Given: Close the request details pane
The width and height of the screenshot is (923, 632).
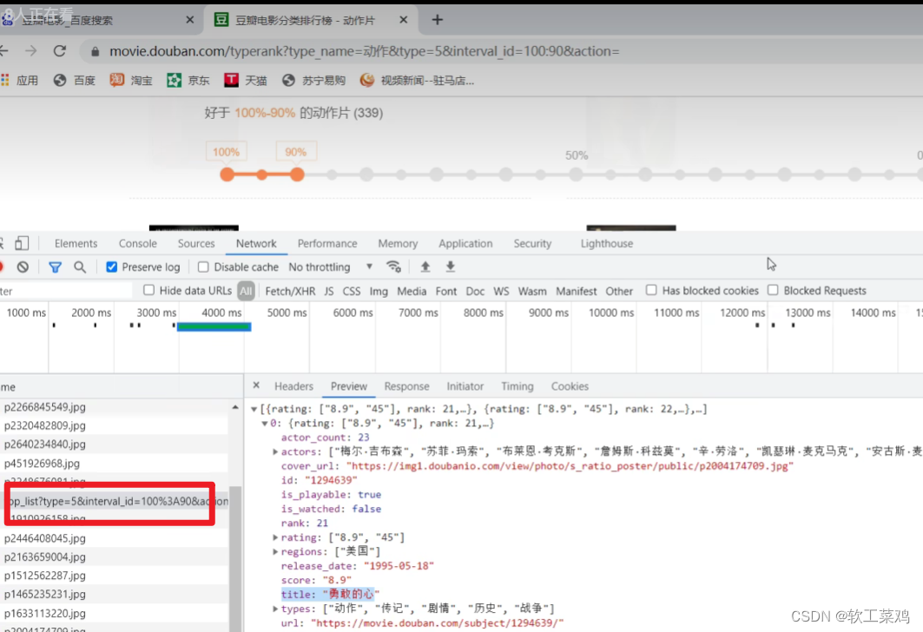Looking at the screenshot, I should (256, 385).
